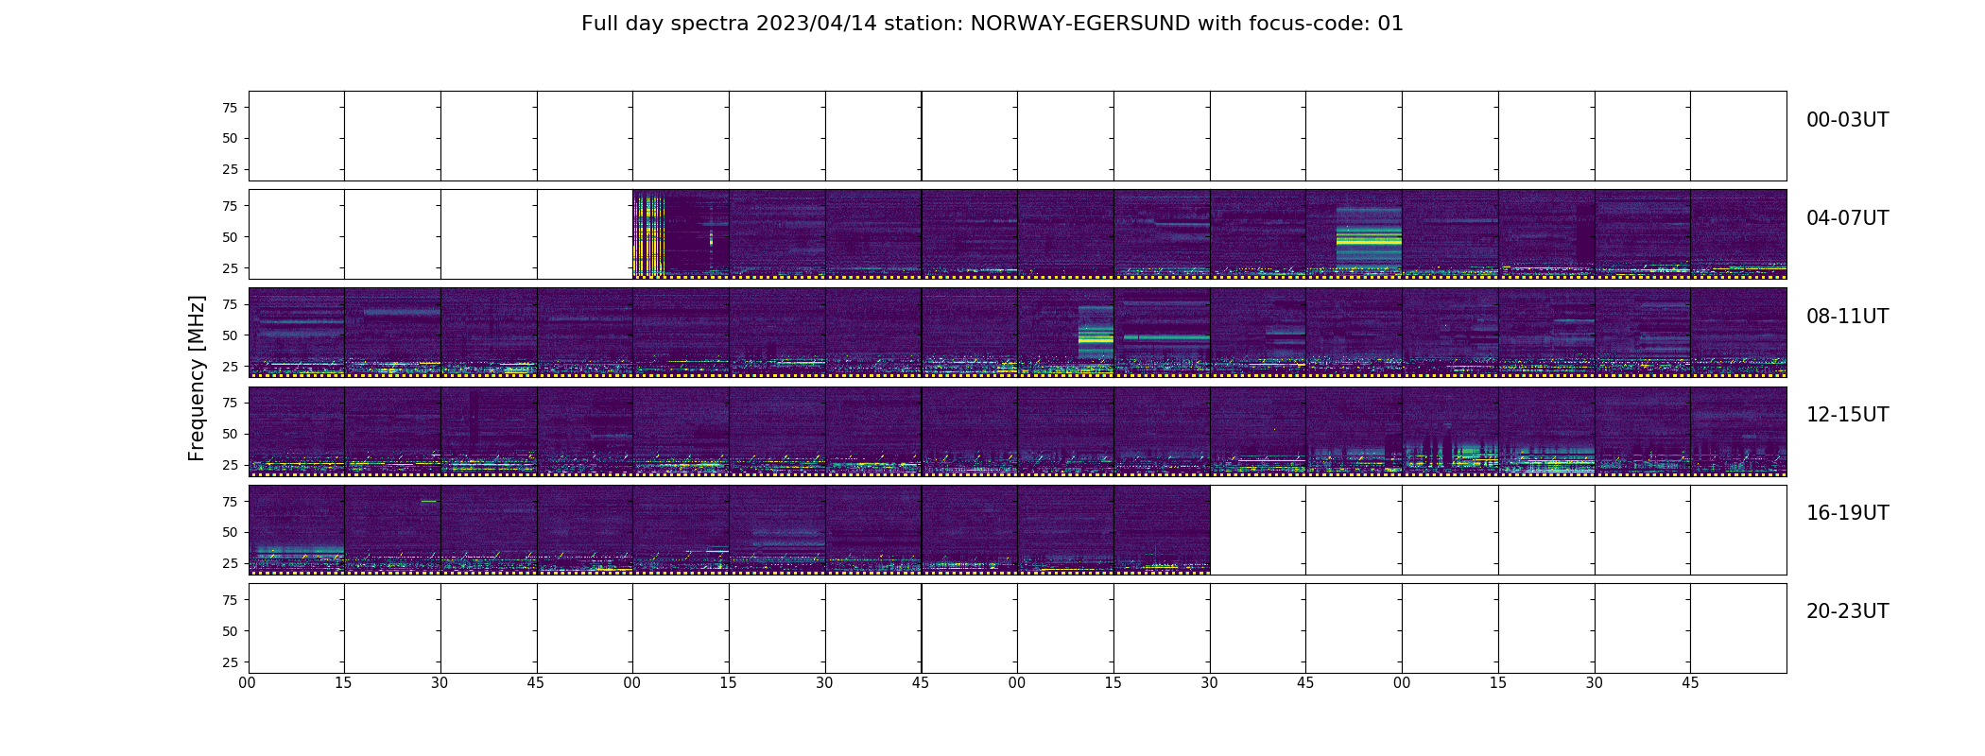Click the bright burst block in the 08-11UT row
Viewport: 1985px width, 756px height.
pyautogui.click(x=1096, y=333)
